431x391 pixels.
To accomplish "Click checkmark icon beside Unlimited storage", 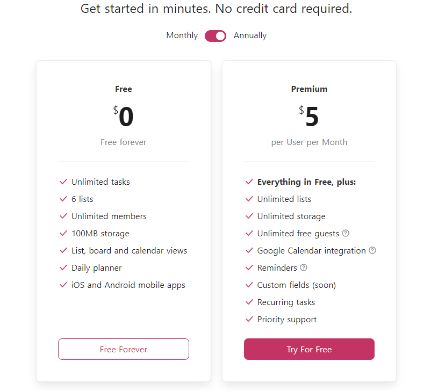I will pyautogui.click(x=249, y=216).
